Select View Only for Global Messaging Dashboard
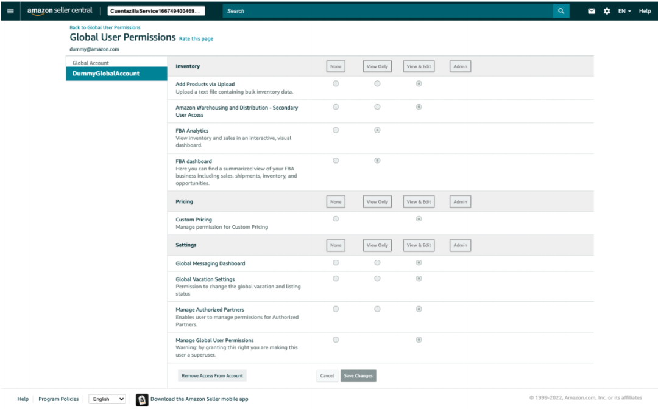The width and height of the screenshot is (658, 415). point(377,263)
